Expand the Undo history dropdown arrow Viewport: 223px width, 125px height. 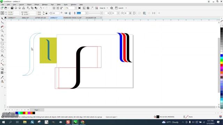(x=44, y=8)
